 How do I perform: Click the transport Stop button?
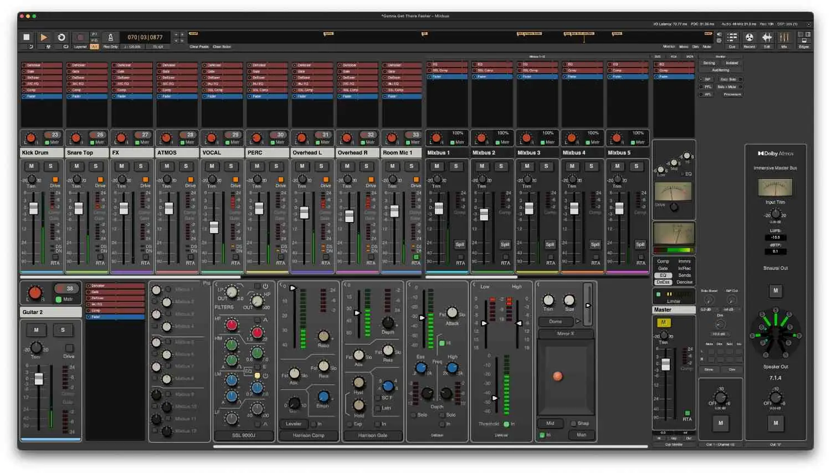point(27,37)
